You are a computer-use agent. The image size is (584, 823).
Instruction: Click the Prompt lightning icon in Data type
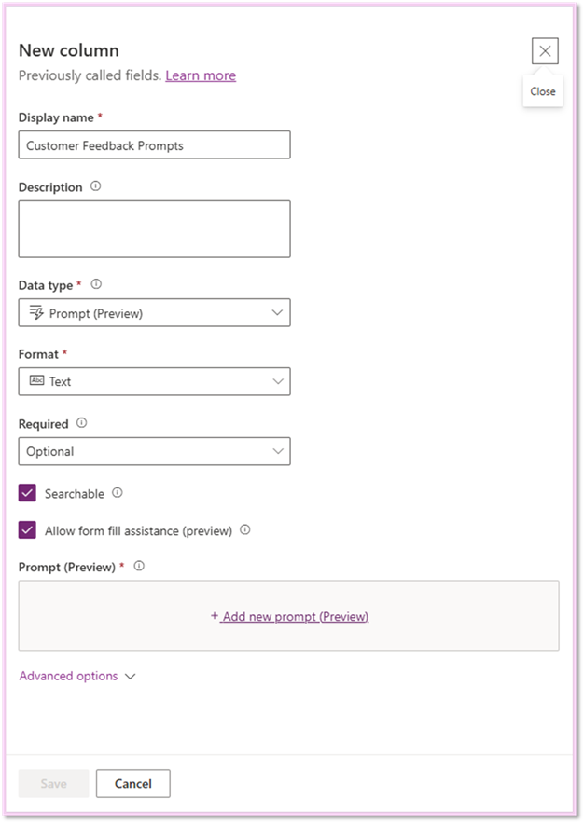click(x=37, y=313)
